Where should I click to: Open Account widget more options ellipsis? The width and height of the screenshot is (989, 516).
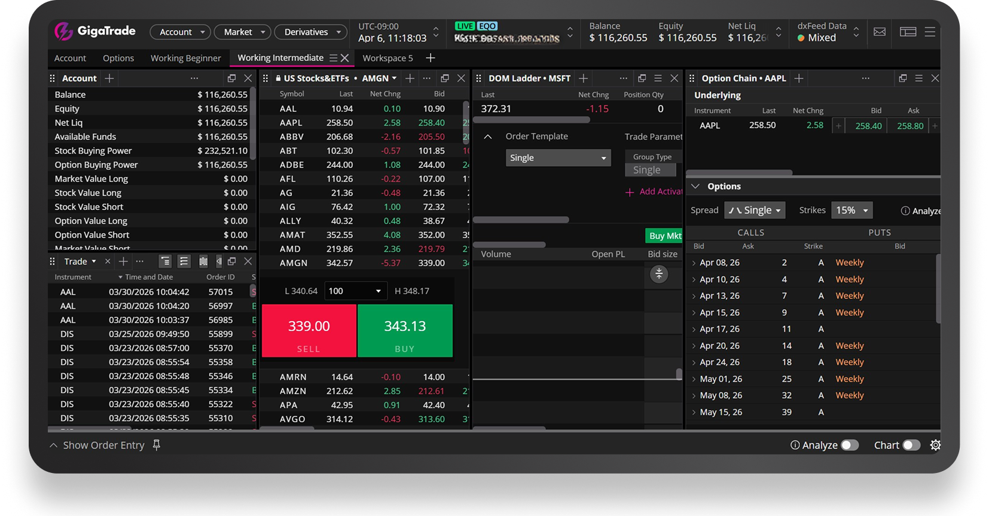point(194,78)
